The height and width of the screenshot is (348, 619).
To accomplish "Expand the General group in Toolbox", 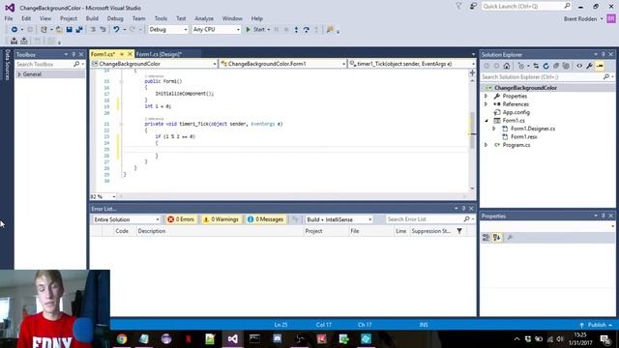I will coord(19,74).
